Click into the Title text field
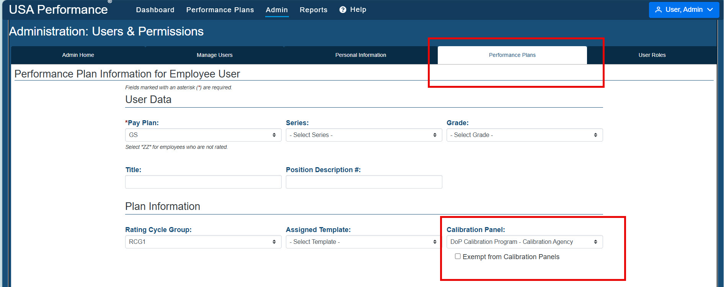724x287 pixels. click(x=203, y=182)
